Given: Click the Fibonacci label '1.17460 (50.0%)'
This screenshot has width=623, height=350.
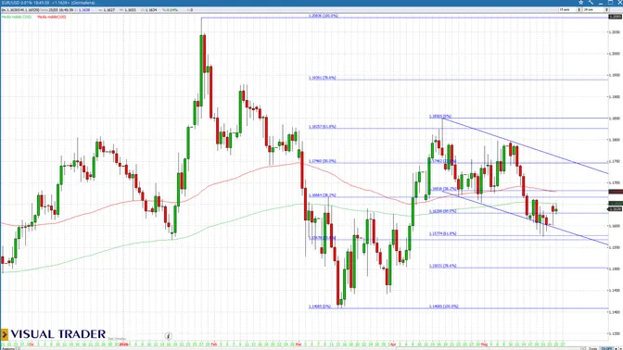Looking at the screenshot, I should point(323,161).
